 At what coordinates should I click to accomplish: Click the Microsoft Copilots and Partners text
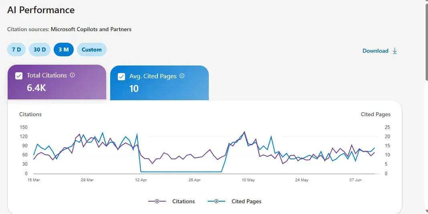(x=91, y=29)
